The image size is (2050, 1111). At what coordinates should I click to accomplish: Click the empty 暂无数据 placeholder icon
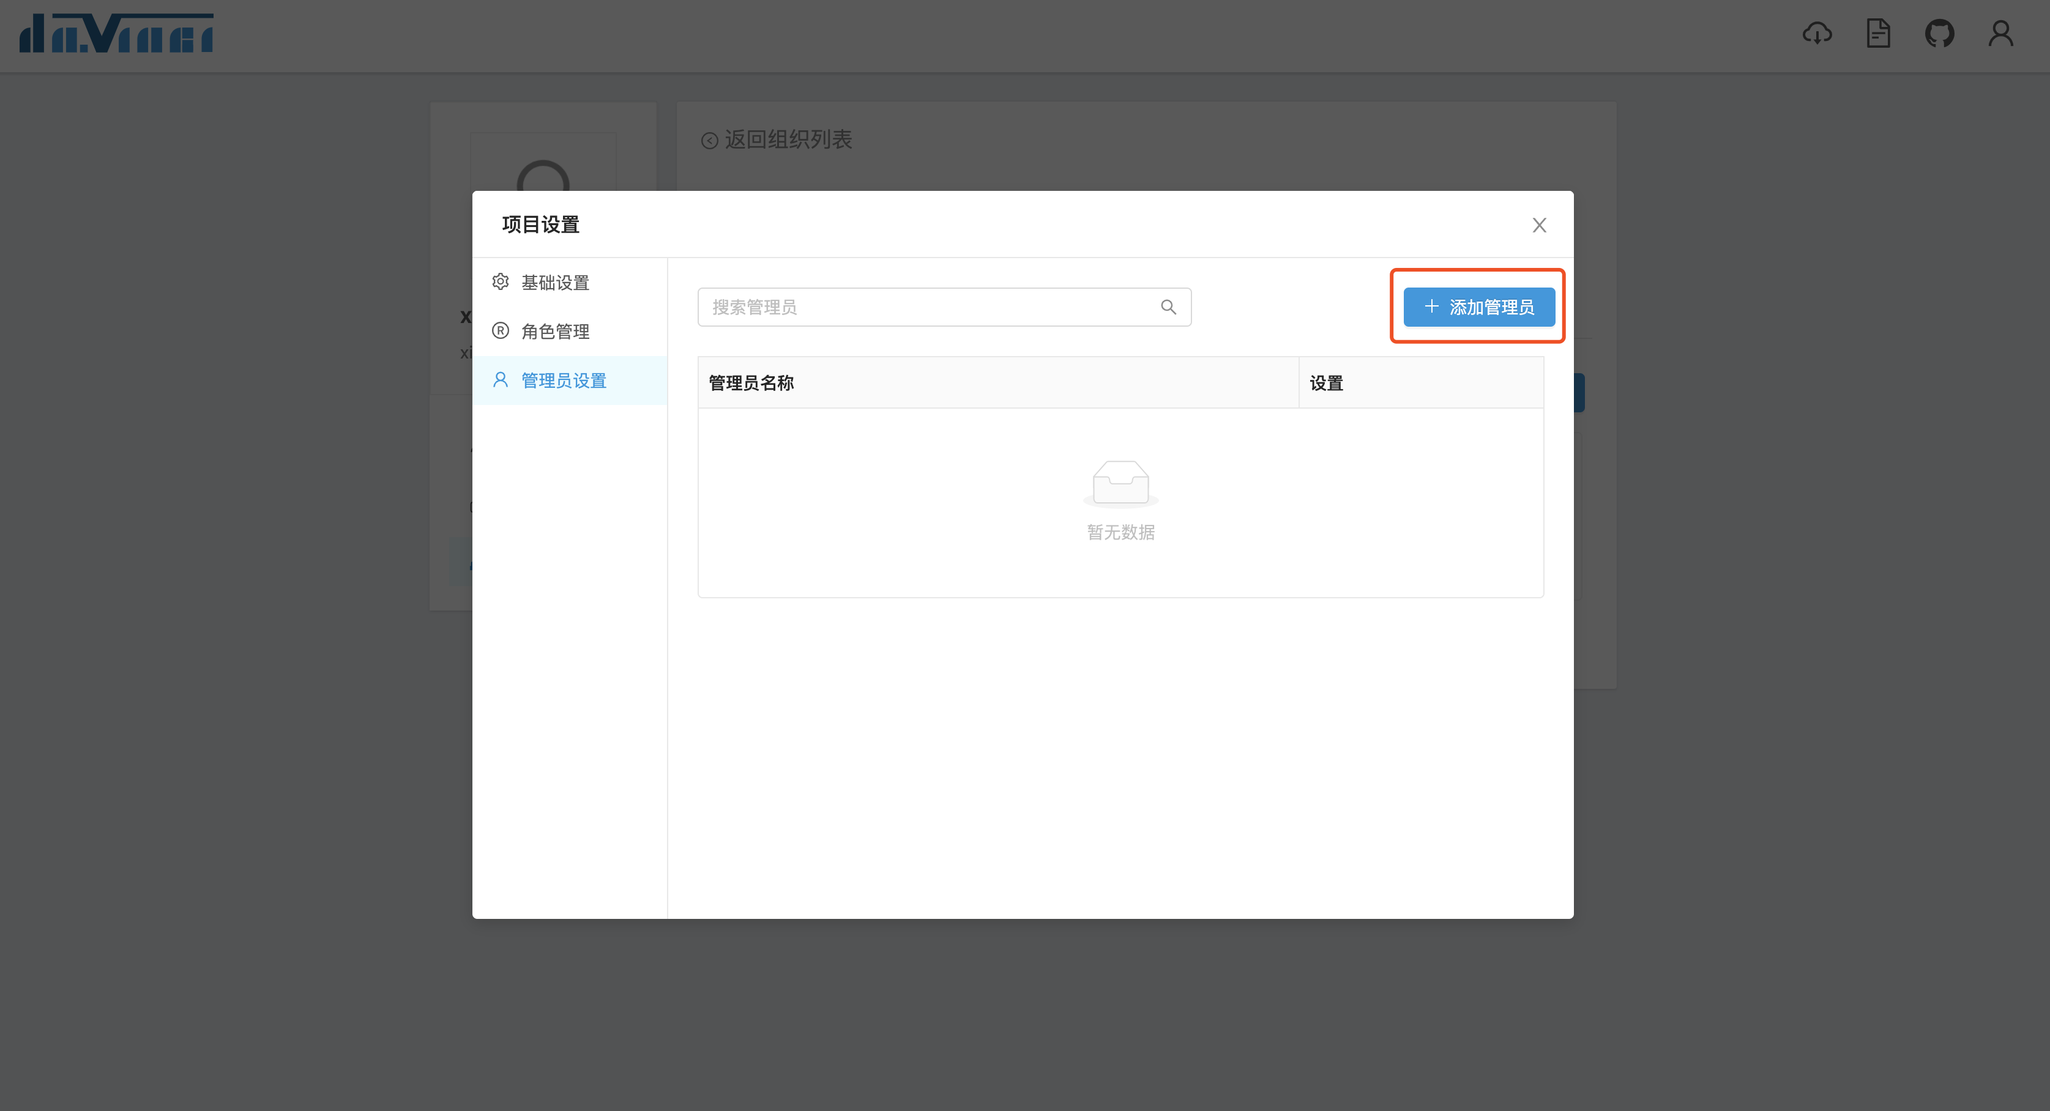click(1120, 483)
